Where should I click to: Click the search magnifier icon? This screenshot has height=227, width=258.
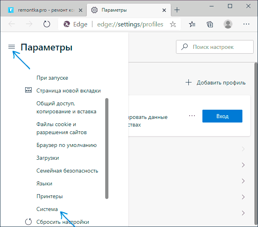tap(184, 47)
